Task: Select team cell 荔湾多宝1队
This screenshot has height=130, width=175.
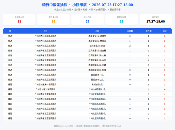Action: pos(97,36)
